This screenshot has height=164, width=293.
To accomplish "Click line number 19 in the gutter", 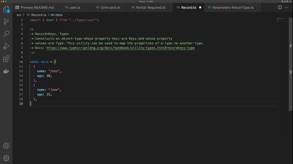I will (x=21, y=103).
